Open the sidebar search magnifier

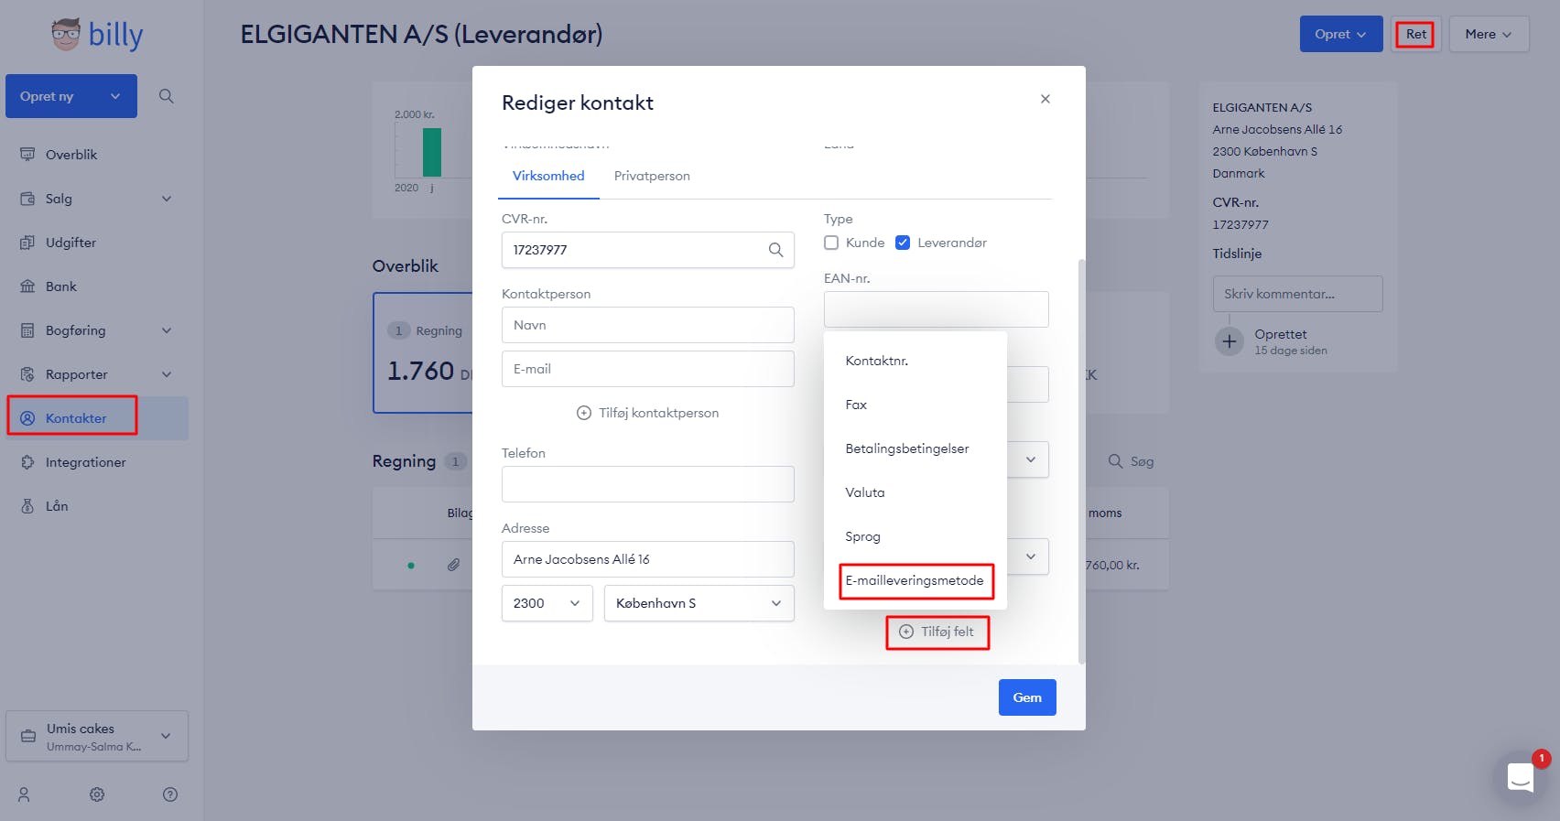point(166,96)
